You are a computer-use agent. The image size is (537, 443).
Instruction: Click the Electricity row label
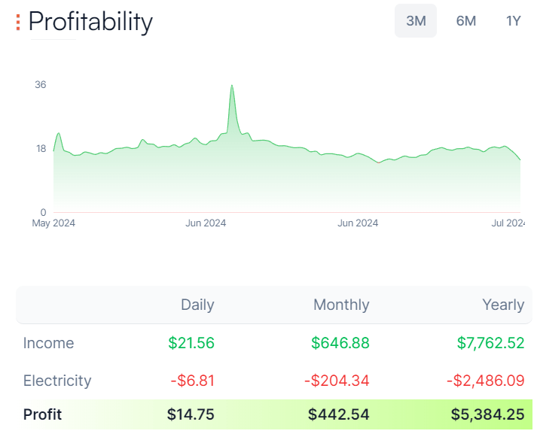click(57, 381)
